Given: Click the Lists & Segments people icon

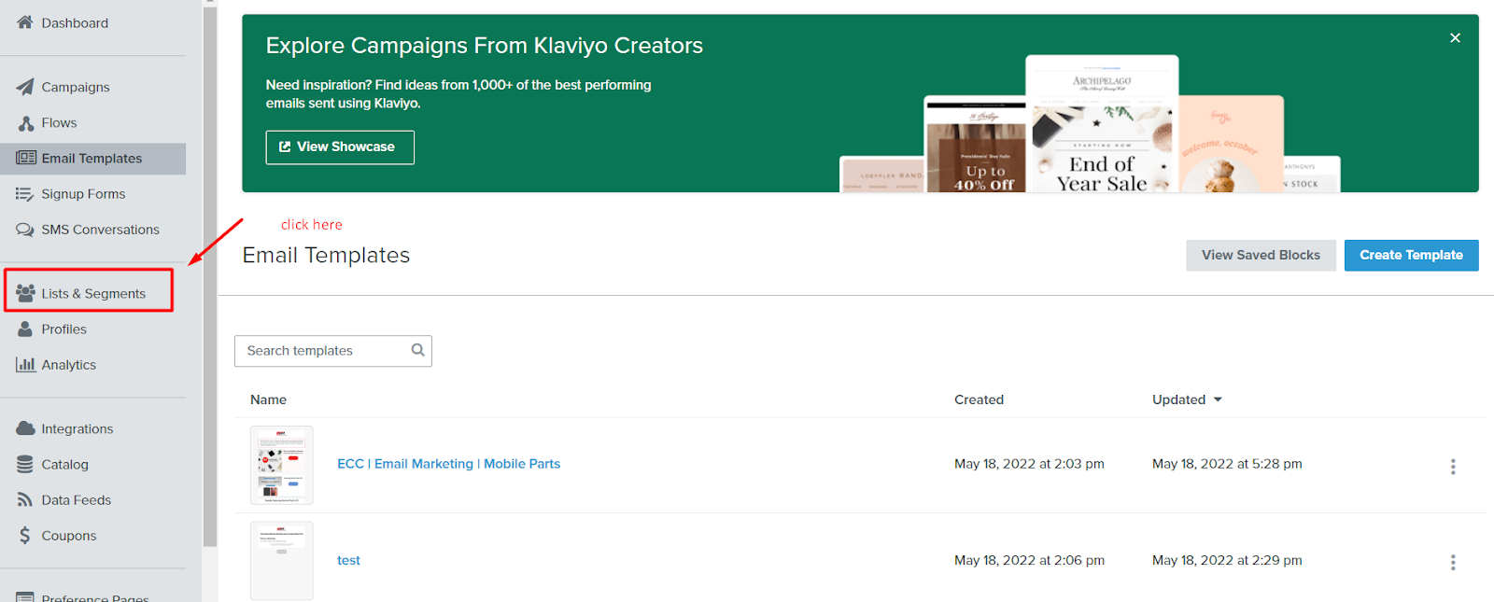Looking at the screenshot, I should click(25, 293).
